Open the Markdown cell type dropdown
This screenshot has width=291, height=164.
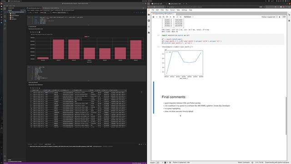(189, 17)
